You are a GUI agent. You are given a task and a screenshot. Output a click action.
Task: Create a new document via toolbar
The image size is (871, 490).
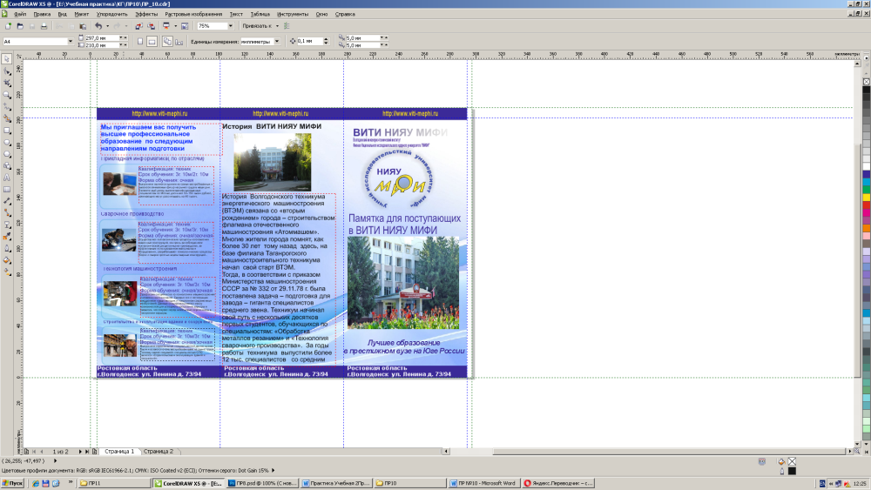coord(8,26)
